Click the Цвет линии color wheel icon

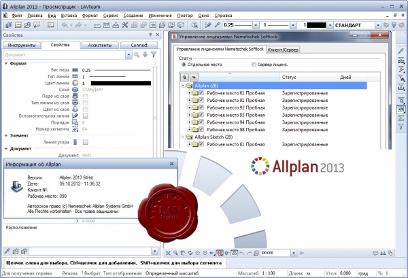pyautogui.click(x=75, y=83)
